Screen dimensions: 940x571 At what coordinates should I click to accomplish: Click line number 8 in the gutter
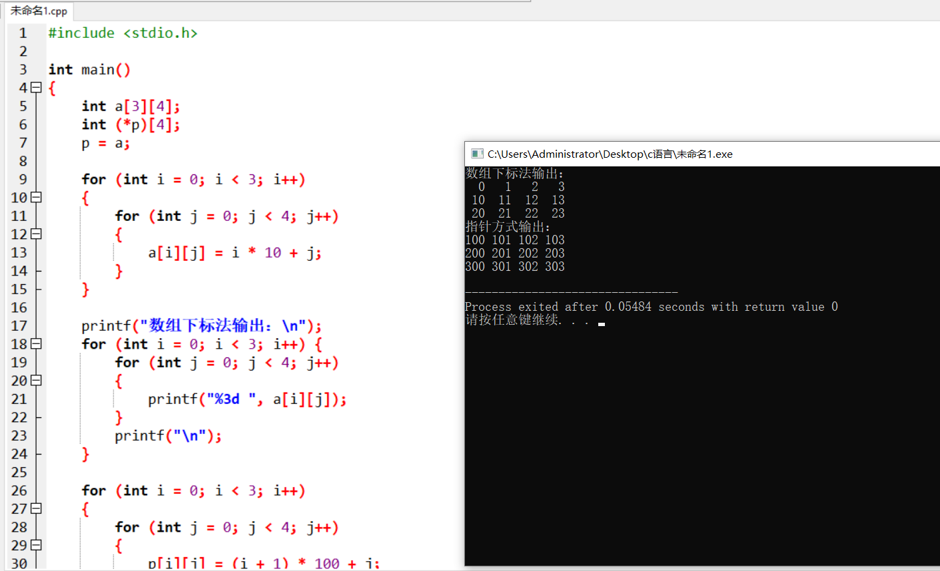point(23,160)
